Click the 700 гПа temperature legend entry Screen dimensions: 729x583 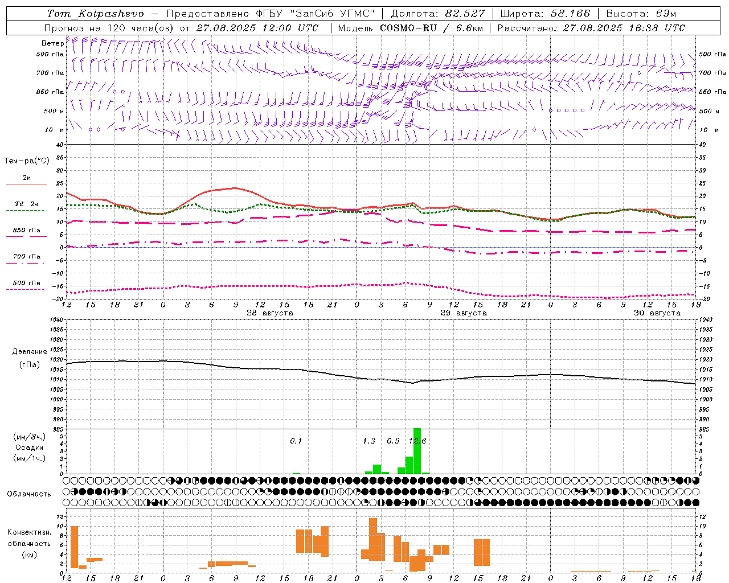(26, 257)
